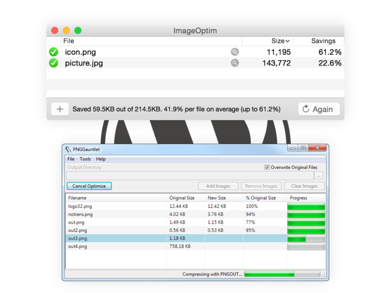Toggle Overwrite Original Files checkbox
The height and width of the screenshot is (293, 391).
coord(267,167)
